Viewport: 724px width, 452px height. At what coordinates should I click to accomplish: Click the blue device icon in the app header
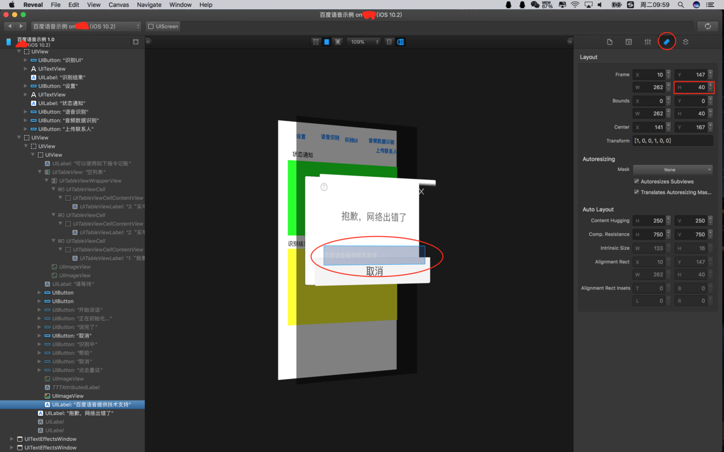[9, 42]
